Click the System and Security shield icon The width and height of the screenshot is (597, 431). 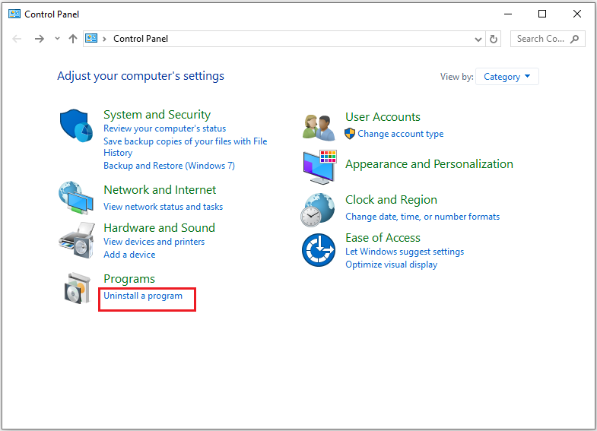tap(76, 123)
